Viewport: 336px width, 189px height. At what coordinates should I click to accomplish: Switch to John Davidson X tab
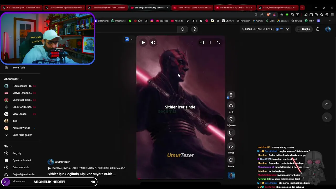click(x=107, y=8)
